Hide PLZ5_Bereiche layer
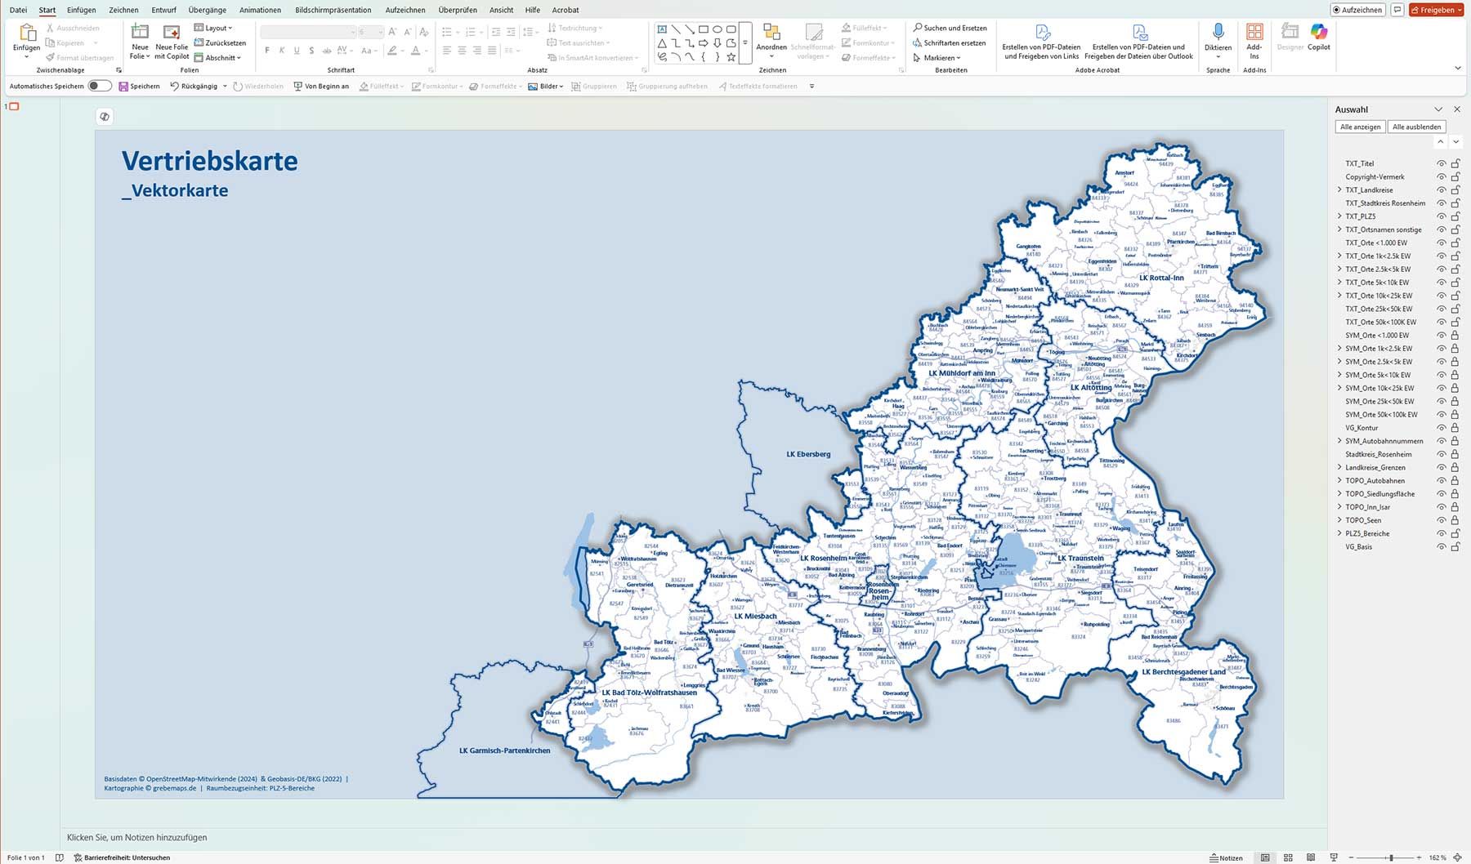This screenshot has width=1471, height=864. point(1442,533)
